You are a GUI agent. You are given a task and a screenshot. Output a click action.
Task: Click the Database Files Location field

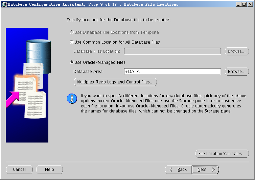[172, 51]
